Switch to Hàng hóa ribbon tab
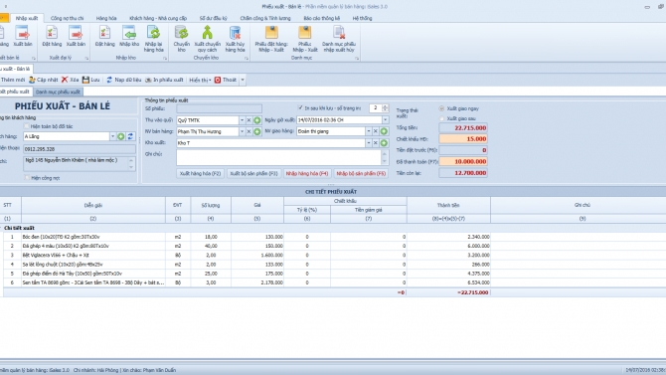This screenshot has width=666, height=375. point(106,18)
